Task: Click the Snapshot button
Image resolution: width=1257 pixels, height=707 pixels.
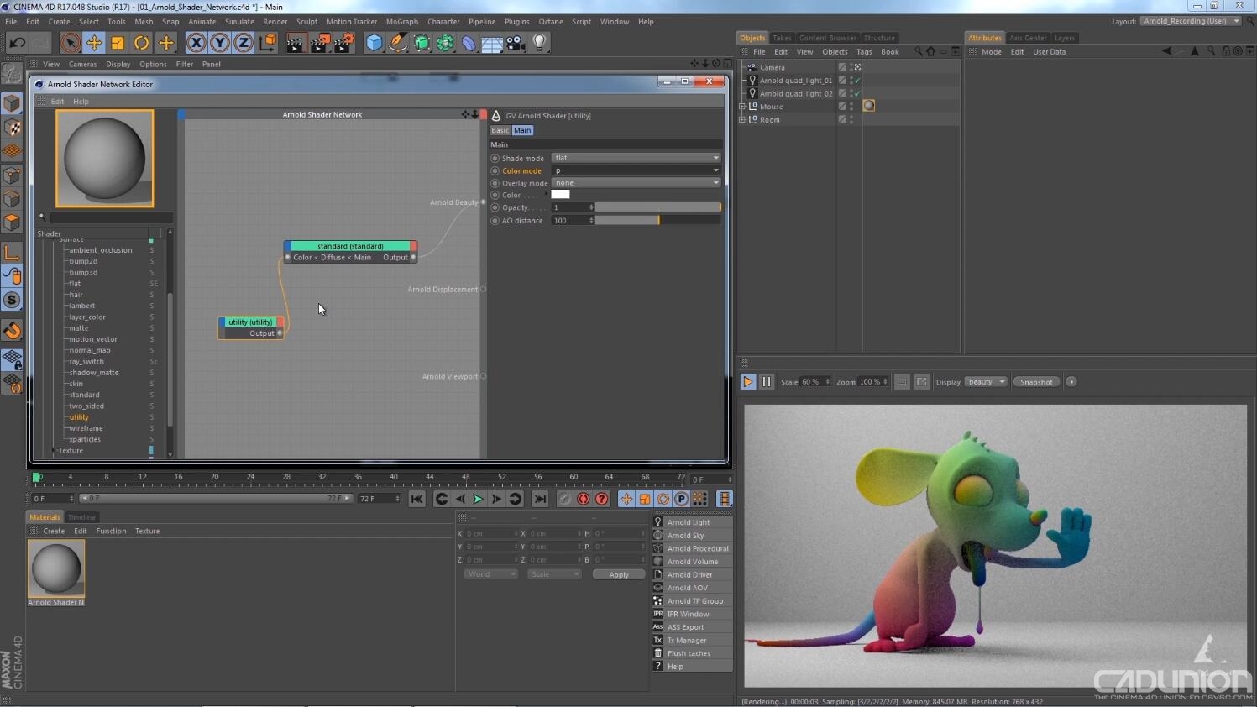Action: tap(1036, 382)
